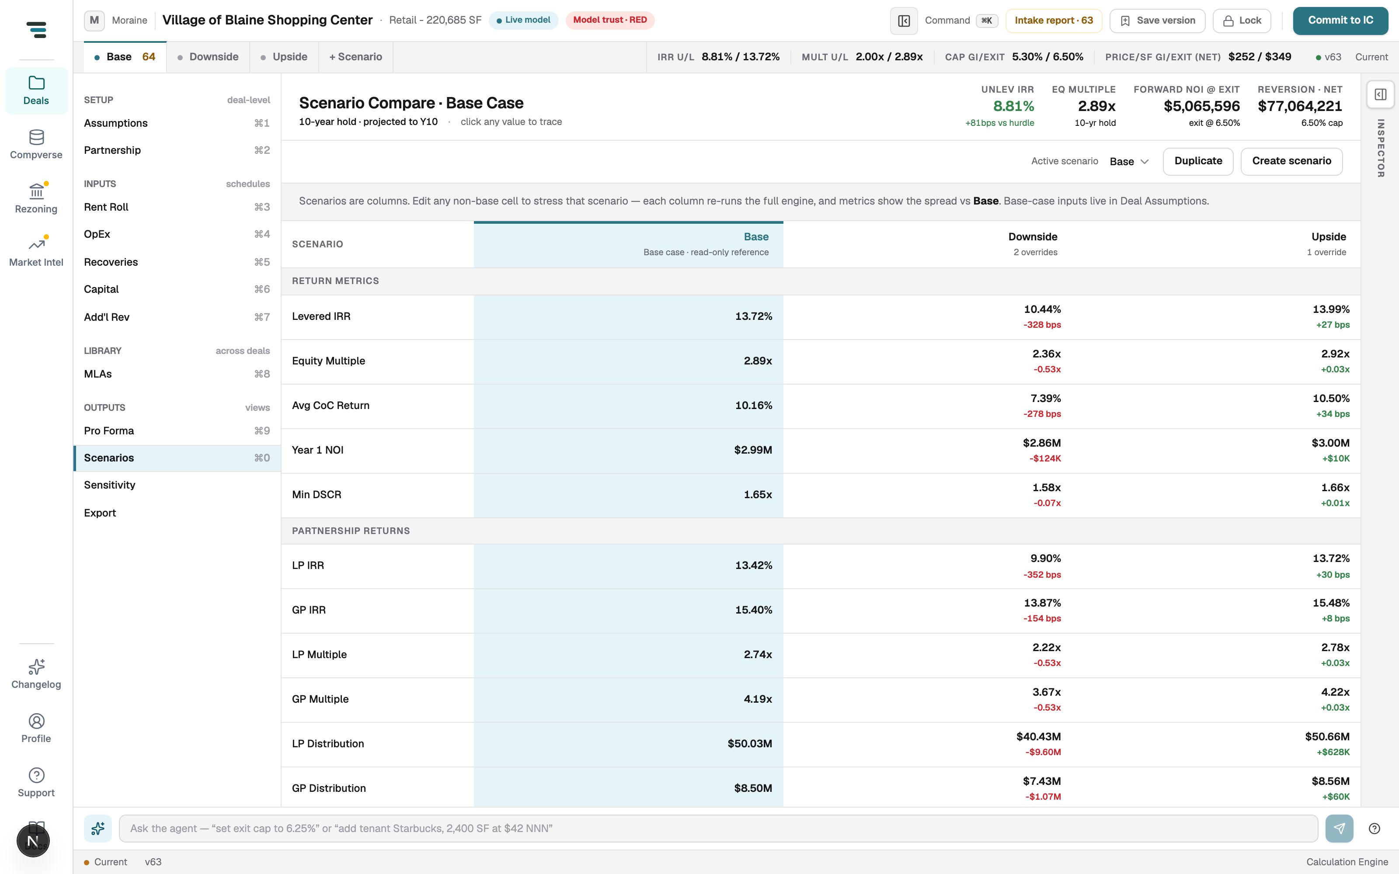
Task: Click Downside GP Multiple 3.67x
Action: [1046, 692]
